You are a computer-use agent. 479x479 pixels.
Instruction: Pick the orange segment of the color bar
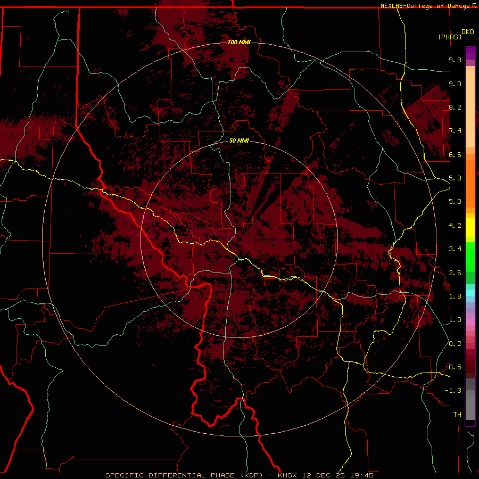pos(470,183)
